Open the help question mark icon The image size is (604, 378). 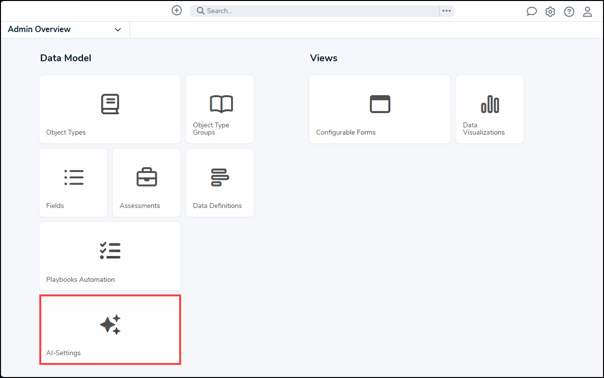(x=569, y=12)
